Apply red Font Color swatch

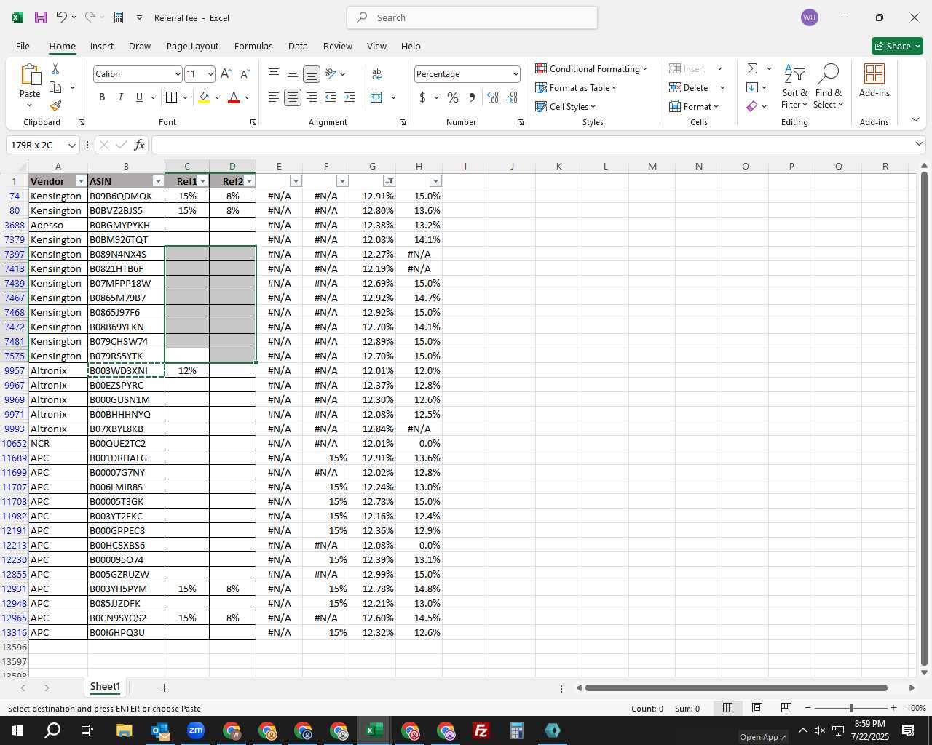234,97
